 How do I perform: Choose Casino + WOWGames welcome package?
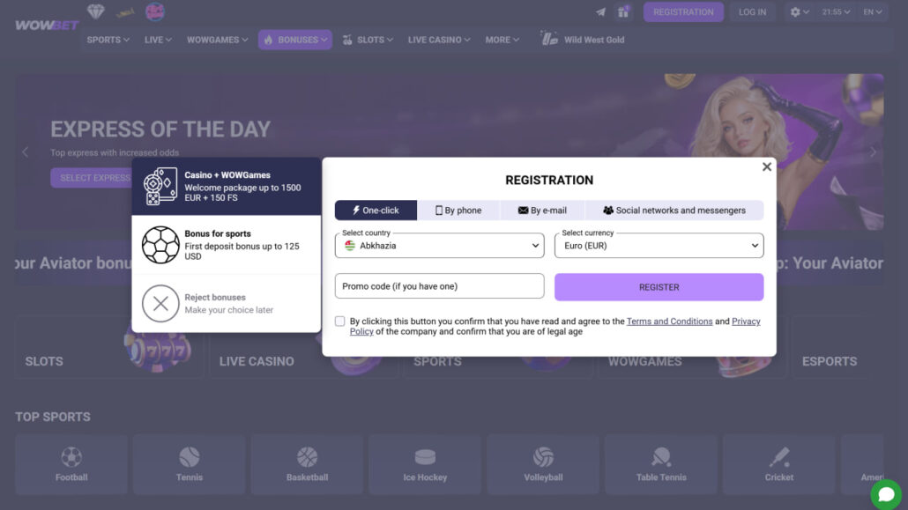pos(227,187)
